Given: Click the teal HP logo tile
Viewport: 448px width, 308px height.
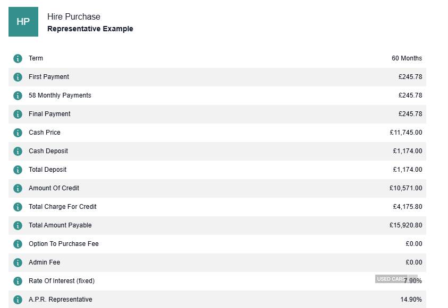Looking at the screenshot, I should pos(23,22).
